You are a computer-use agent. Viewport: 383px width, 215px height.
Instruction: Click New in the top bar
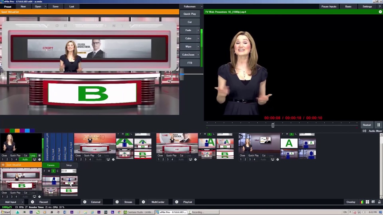click(x=23, y=7)
